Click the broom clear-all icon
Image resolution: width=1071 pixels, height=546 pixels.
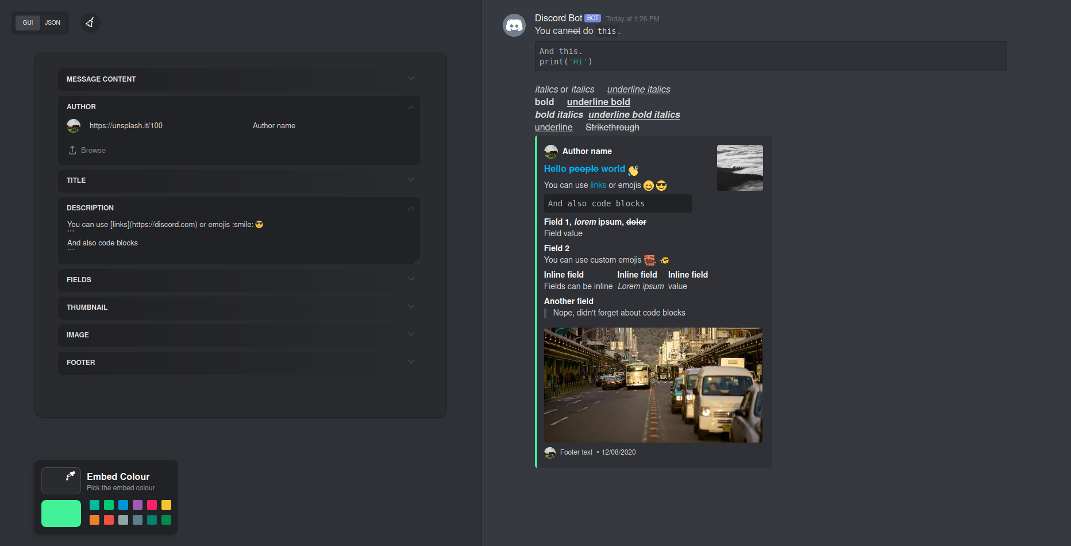tap(90, 22)
